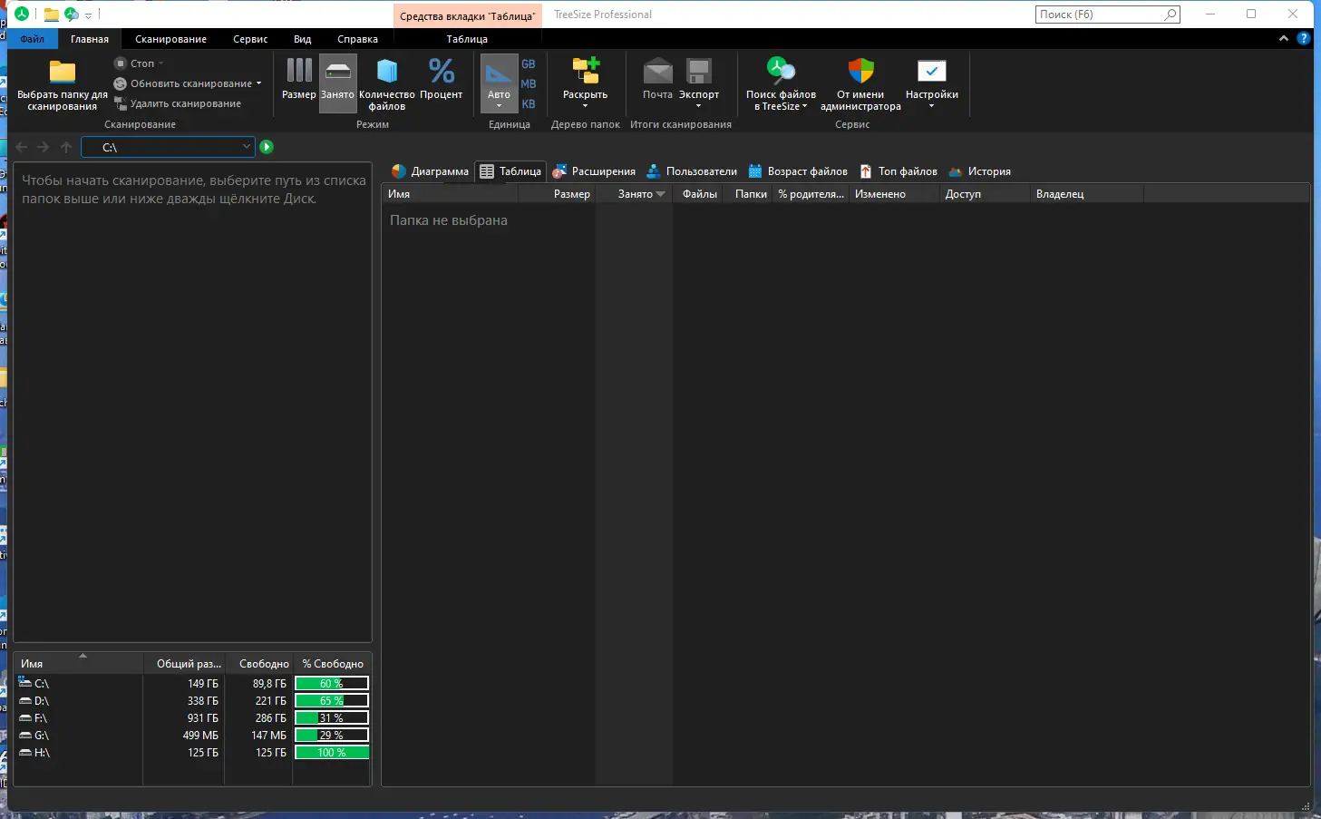The height and width of the screenshot is (819, 1321).
Task: Open the История (history) view tab
Action: [x=979, y=171]
